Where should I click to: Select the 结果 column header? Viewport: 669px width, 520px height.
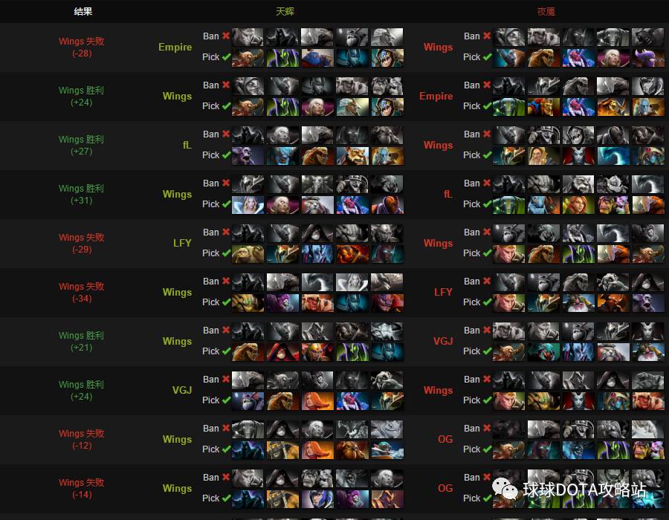[x=83, y=11]
